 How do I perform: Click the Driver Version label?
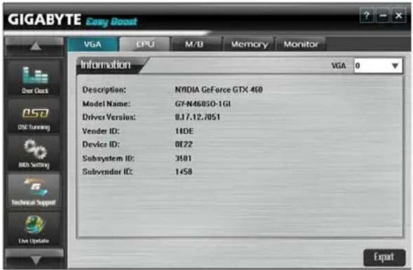tap(109, 117)
